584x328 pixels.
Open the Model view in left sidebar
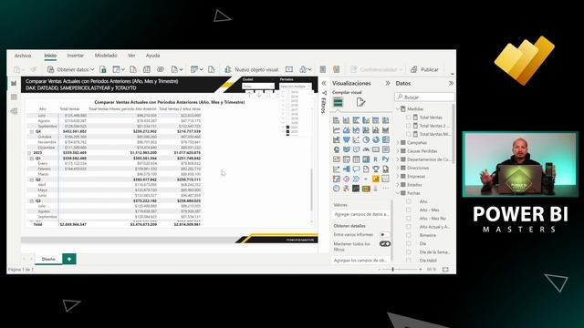coord(14,111)
